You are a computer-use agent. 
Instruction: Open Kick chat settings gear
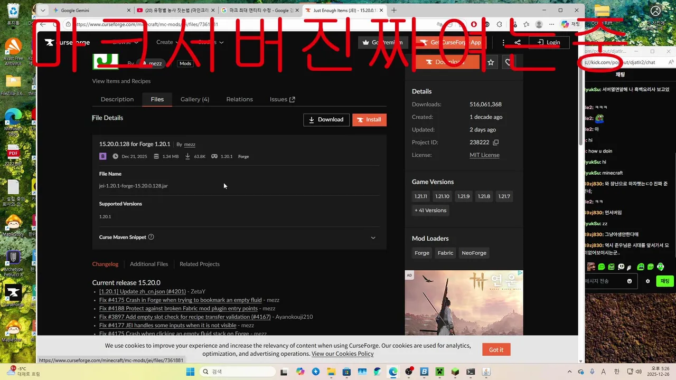[648, 281]
